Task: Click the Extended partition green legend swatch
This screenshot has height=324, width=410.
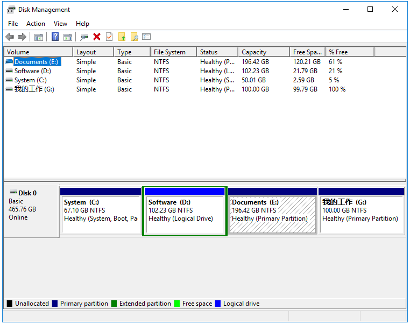Action: [114, 304]
